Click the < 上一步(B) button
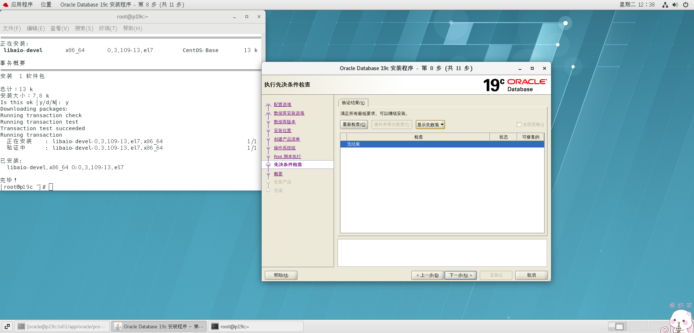This screenshot has width=694, height=333. [428, 275]
